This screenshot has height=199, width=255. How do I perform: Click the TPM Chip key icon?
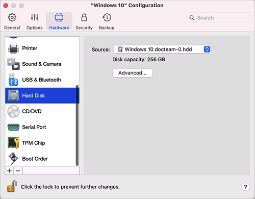pyautogui.click(x=13, y=143)
